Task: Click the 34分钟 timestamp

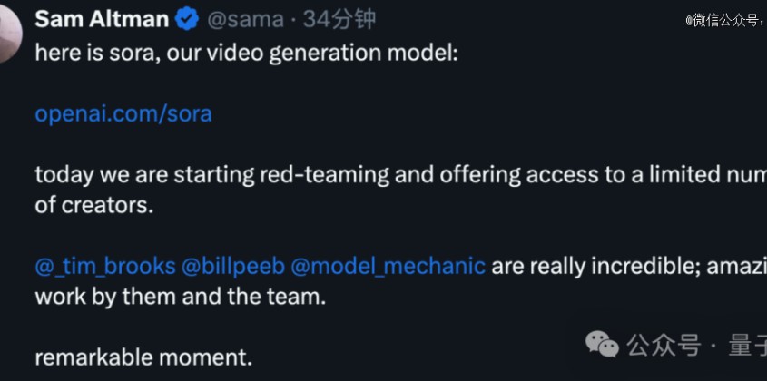Action: pos(339,20)
